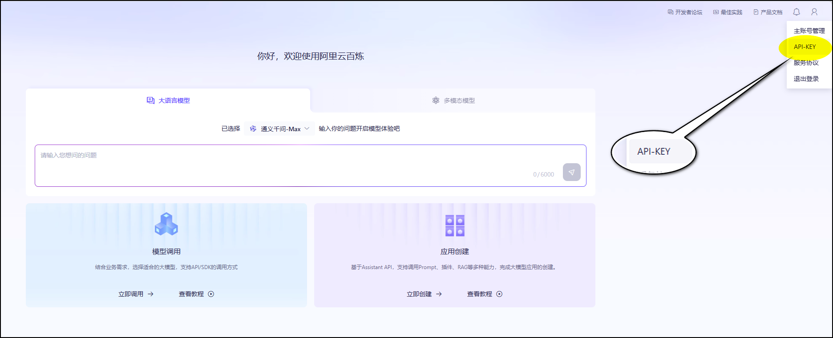Click the 已选择 label

click(231, 129)
